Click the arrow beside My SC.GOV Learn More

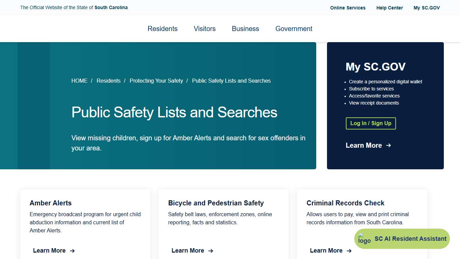click(x=388, y=145)
